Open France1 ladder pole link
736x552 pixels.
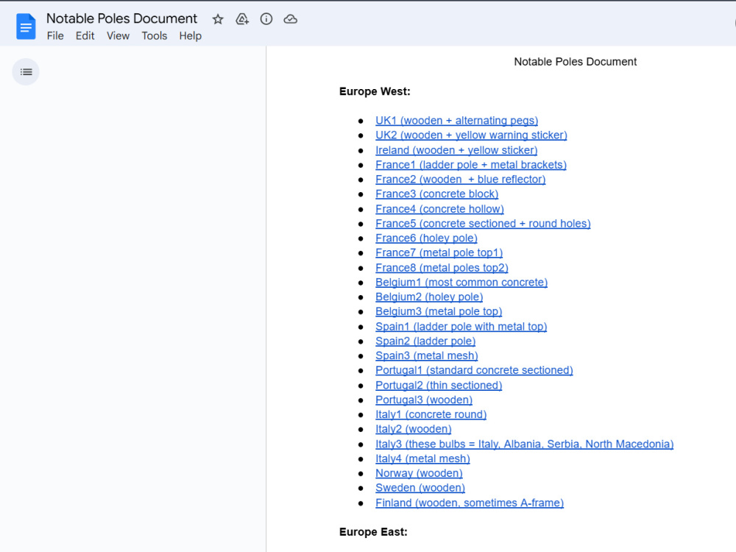[471, 165]
